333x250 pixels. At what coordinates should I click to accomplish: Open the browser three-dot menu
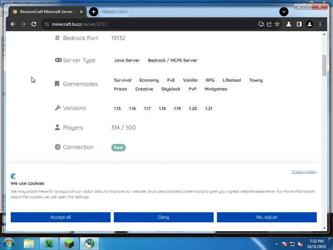(320, 24)
